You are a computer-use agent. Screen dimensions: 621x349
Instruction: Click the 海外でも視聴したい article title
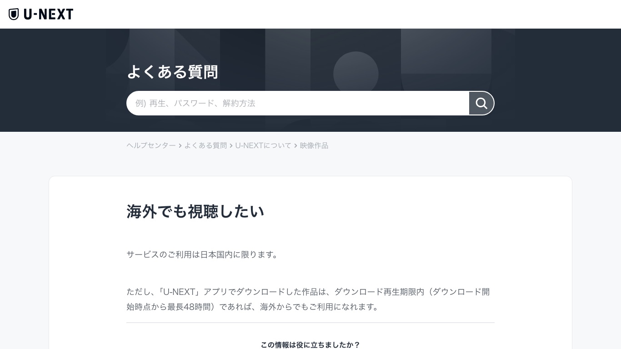tap(195, 211)
